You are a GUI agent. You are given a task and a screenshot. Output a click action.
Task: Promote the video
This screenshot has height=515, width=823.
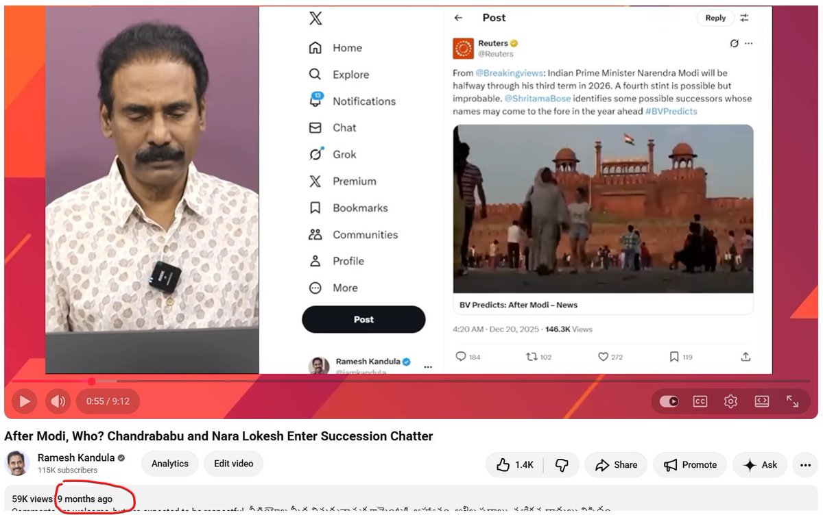(690, 465)
